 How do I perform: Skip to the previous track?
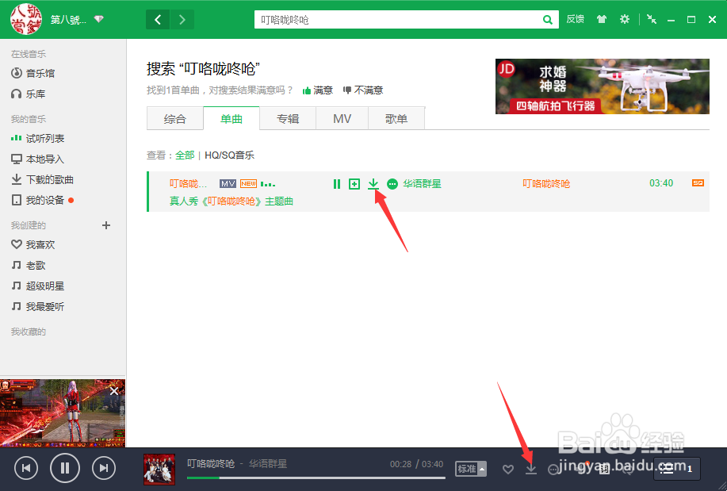[26, 468]
